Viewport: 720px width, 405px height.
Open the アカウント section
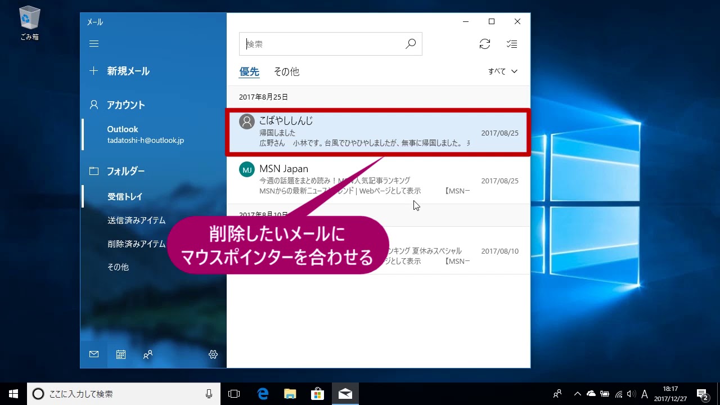pos(125,105)
